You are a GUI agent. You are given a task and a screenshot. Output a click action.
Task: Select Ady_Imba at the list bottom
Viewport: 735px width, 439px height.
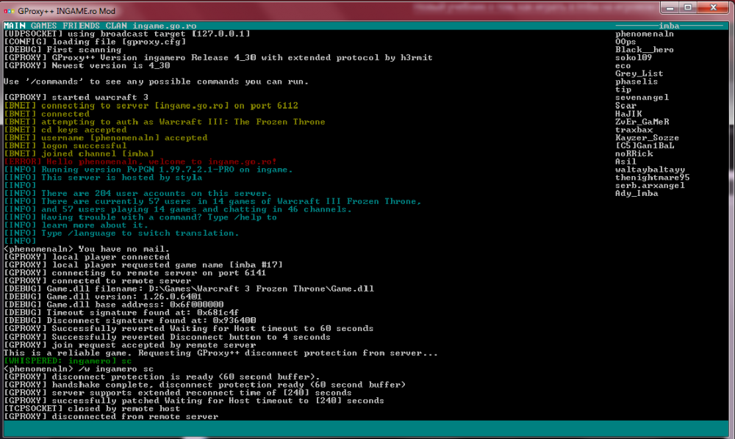coord(637,194)
